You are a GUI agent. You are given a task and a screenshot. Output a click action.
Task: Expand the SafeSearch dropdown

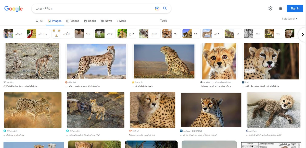click(x=290, y=19)
